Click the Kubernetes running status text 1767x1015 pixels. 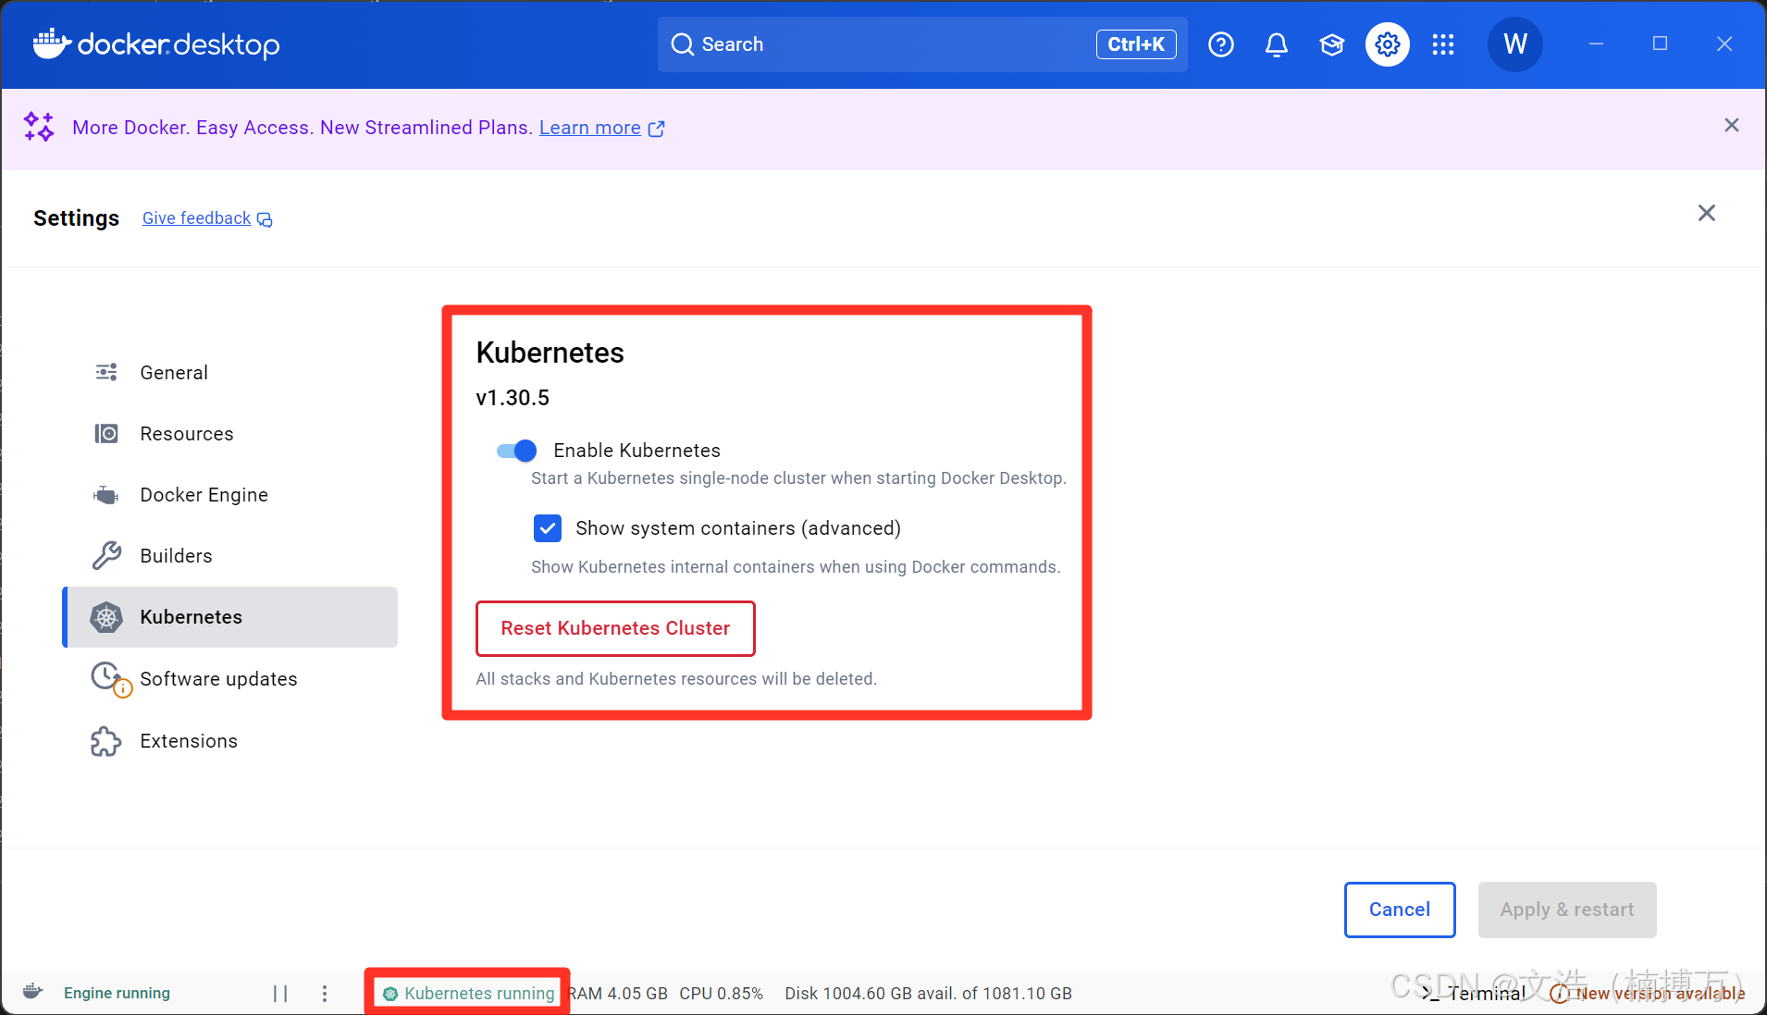click(x=479, y=993)
